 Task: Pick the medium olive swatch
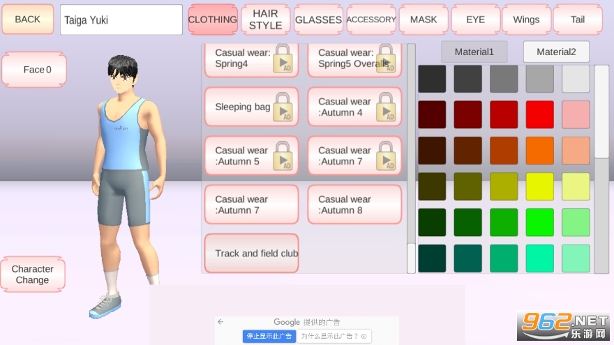tap(468, 187)
